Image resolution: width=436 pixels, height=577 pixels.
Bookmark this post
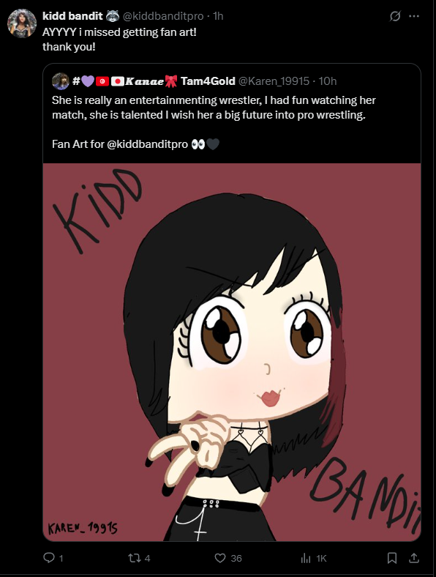click(x=392, y=558)
